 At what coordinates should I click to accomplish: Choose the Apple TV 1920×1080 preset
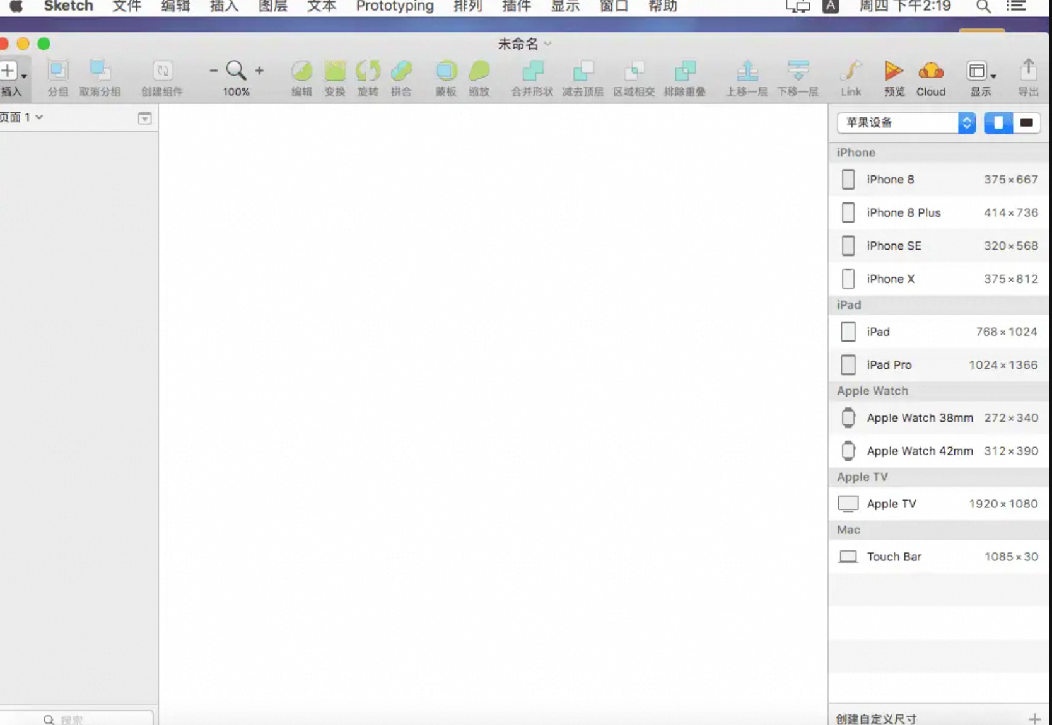coord(939,504)
